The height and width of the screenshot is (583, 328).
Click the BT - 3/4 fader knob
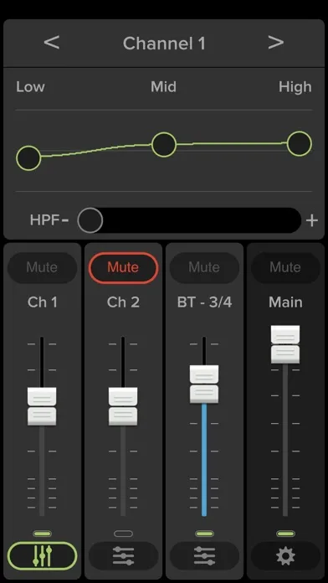[204, 384]
